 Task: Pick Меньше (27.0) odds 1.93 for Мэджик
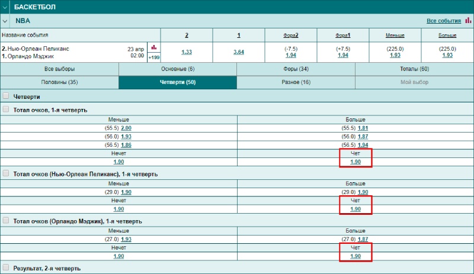pyautogui.click(x=126, y=239)
